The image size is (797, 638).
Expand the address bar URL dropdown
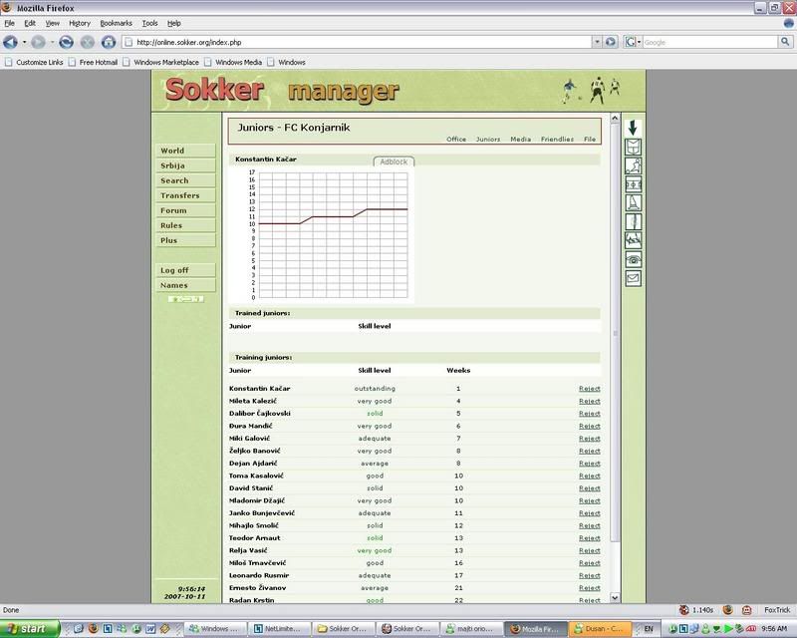point(597,42)
